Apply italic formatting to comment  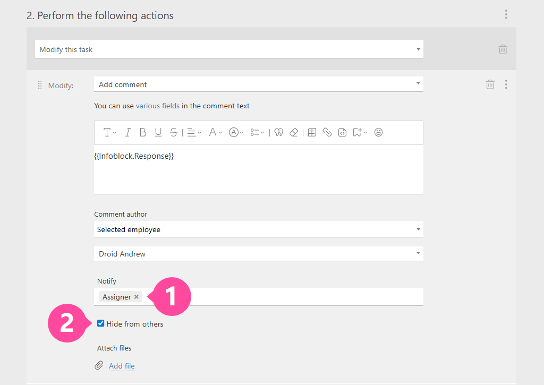pos(127,132)
